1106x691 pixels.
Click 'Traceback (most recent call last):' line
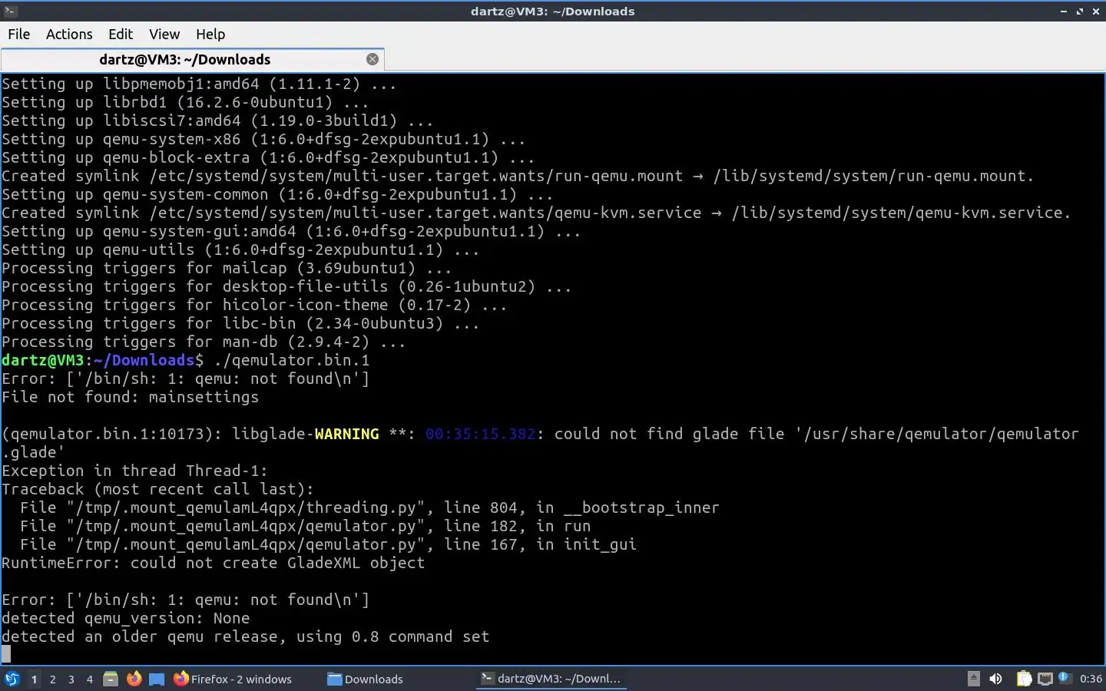point(157,489)
